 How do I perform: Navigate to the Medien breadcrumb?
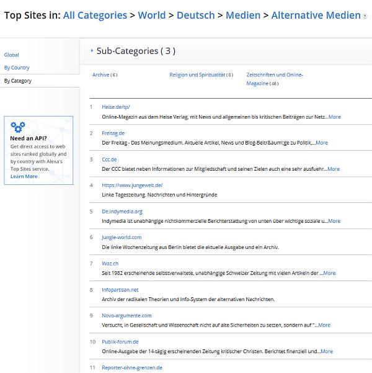243,16
